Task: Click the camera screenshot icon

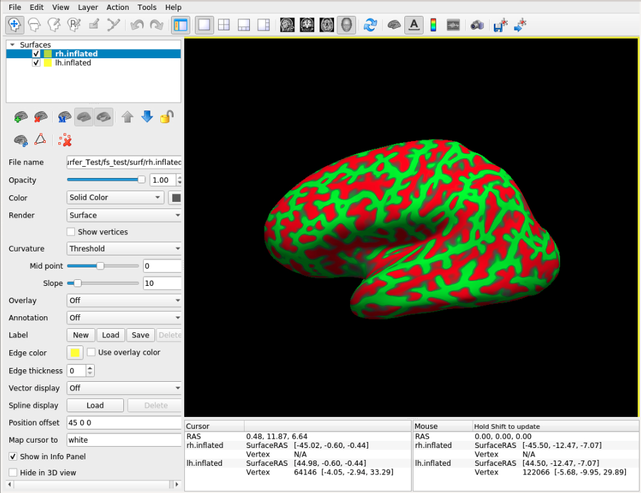Action: (477, 25)
